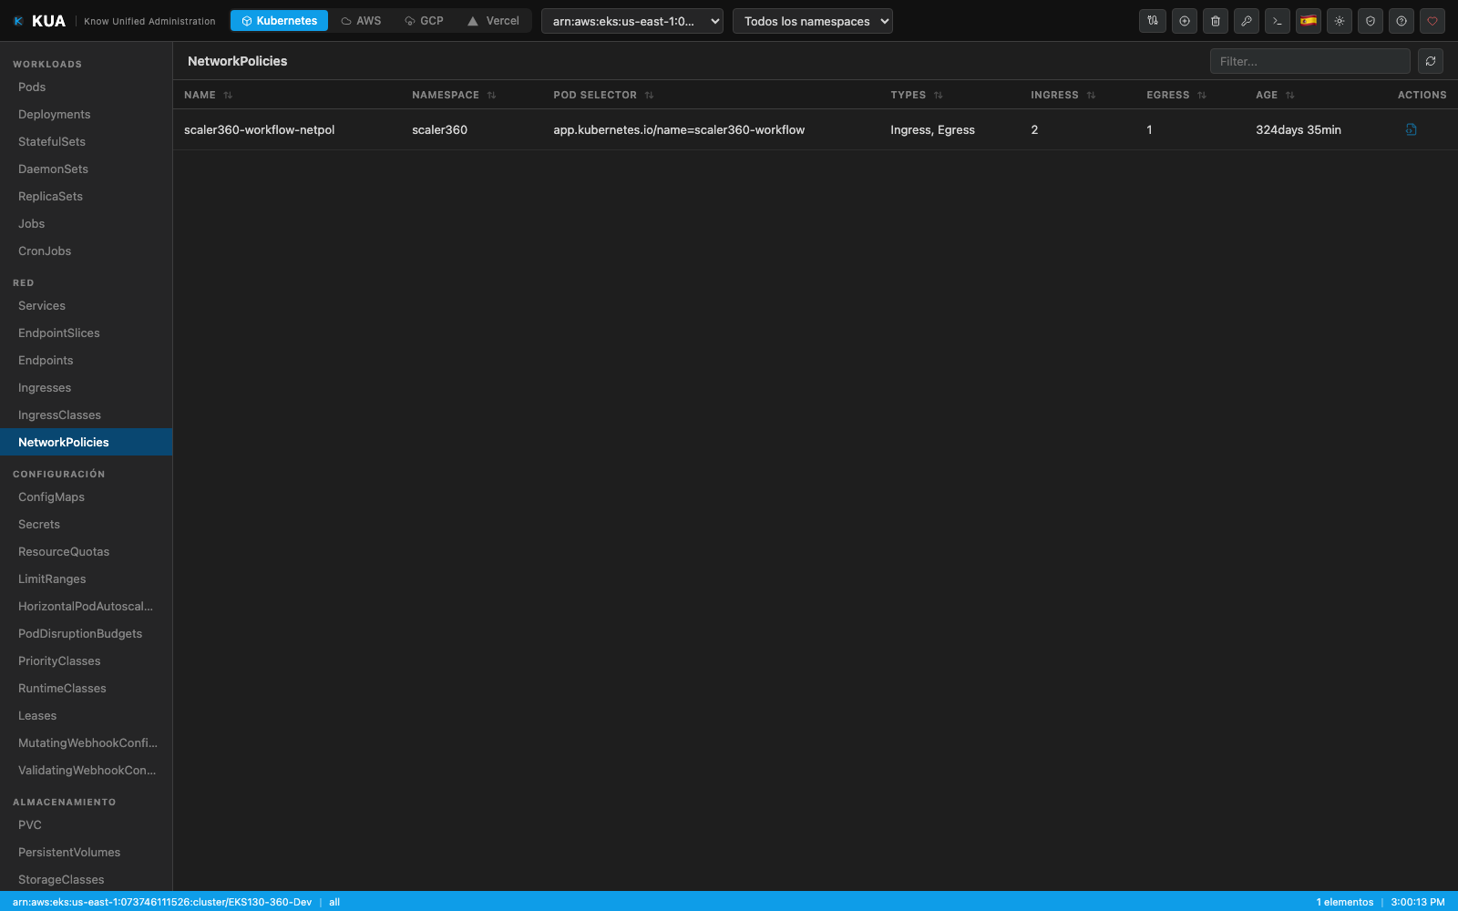1458x911 pixels.
Task: Select IngressClasses in sidebar
Action: (86, 415)
